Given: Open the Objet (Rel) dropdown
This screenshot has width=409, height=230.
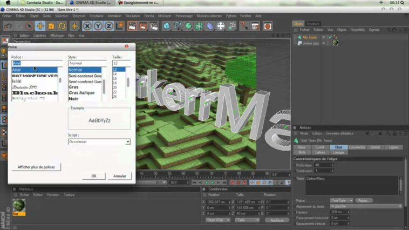Looking at the screenshot, I should point(218,220).
